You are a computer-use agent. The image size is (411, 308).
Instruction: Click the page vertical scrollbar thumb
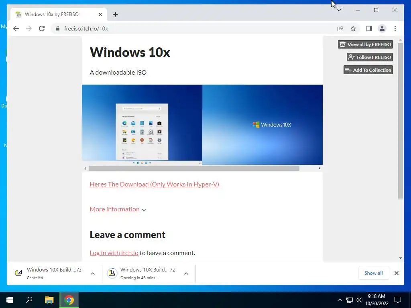[400, 120]
